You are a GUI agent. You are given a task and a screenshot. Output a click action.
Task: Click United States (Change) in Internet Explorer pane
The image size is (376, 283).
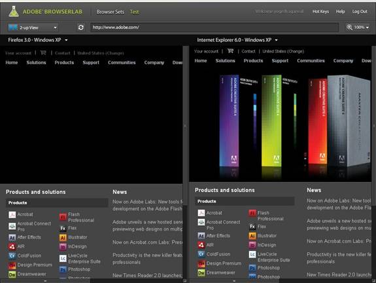point(283,51)
